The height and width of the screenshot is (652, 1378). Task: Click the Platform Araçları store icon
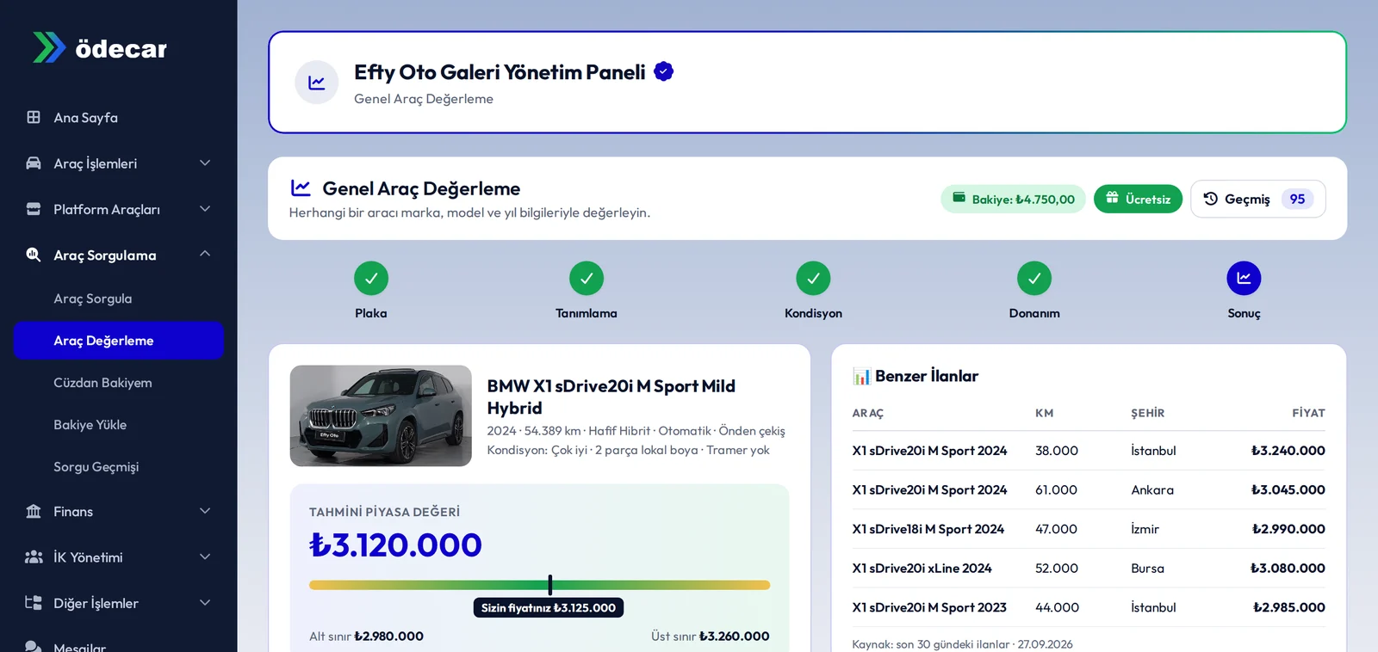coord(34,209)
